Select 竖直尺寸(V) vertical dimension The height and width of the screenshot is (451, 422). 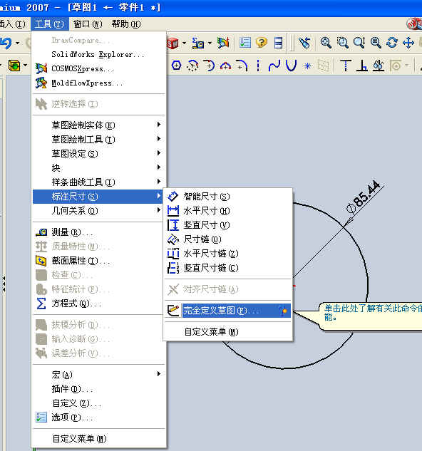(228, 225)
